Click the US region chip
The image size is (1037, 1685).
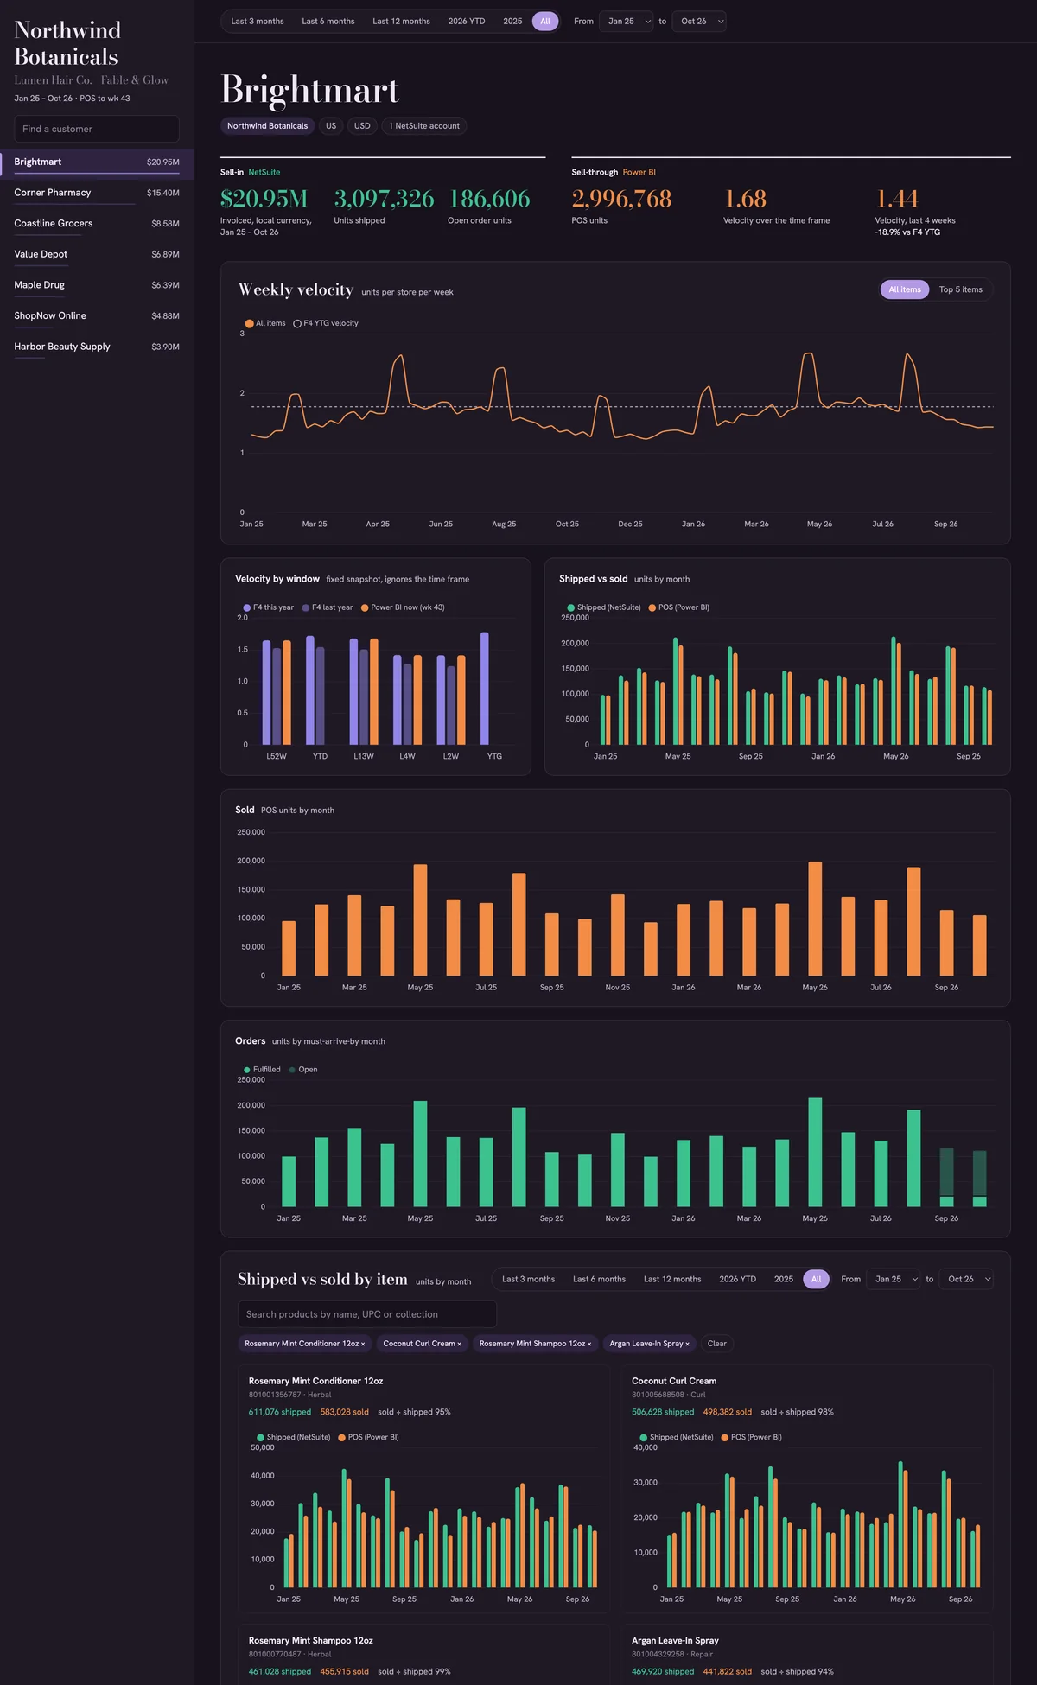click(331, 126)
